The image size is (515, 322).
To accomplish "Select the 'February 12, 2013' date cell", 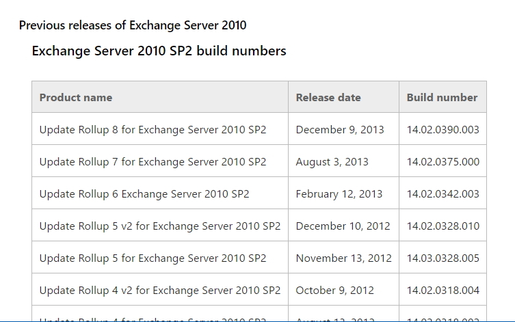I will pos(343,193).
